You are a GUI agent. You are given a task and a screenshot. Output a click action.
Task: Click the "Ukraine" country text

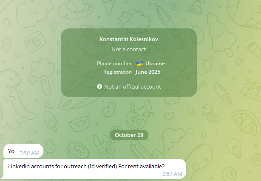155,64
